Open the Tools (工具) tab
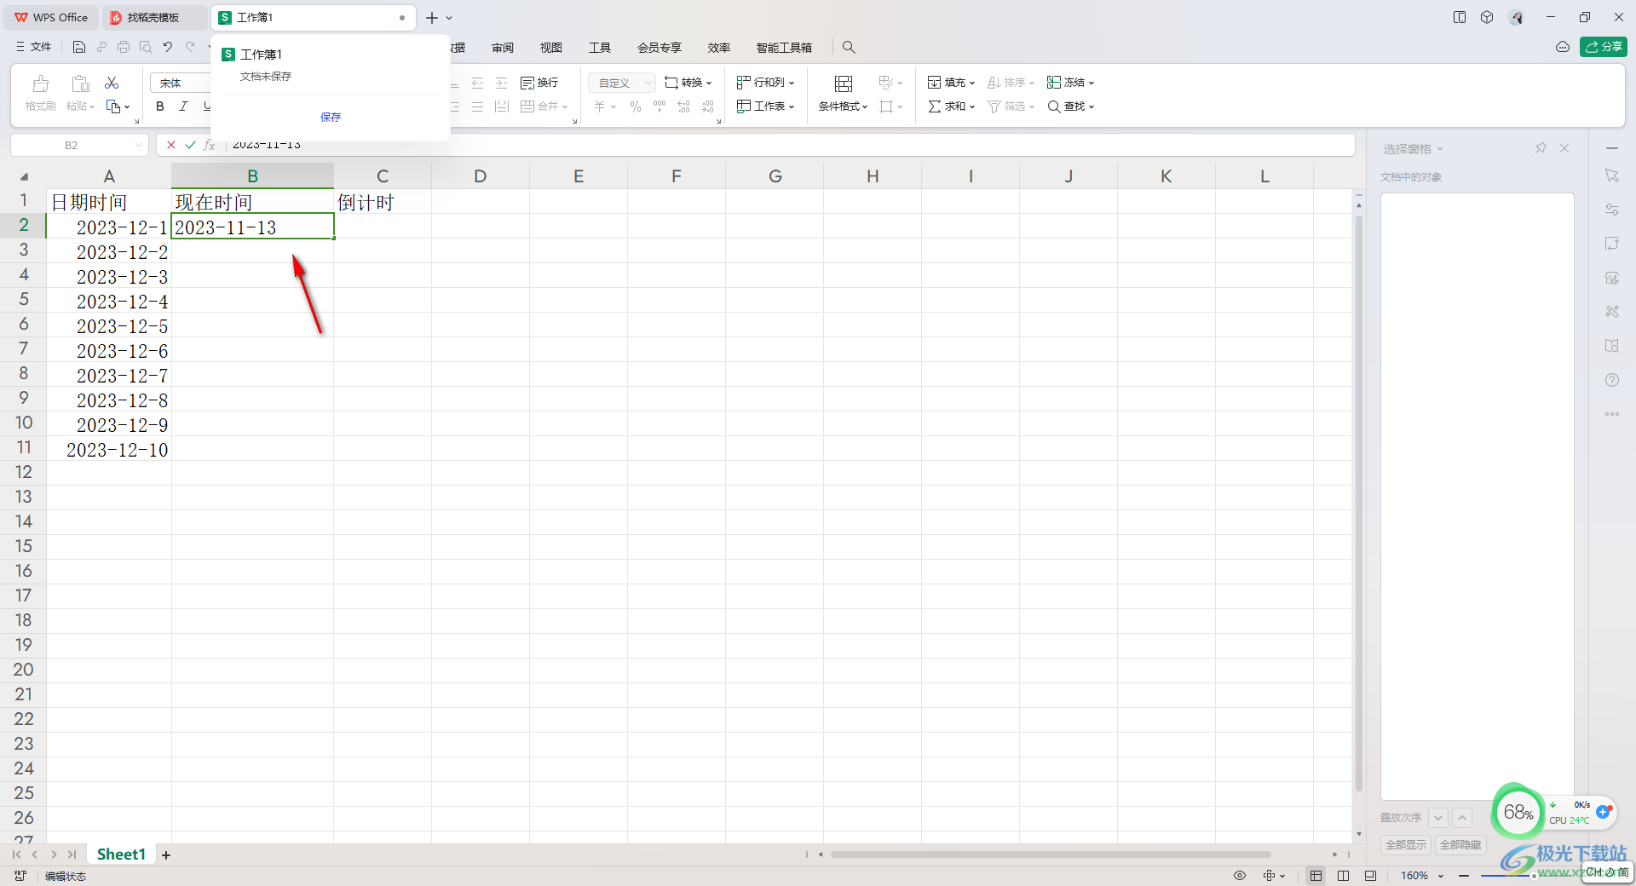This screenshot has width=1636, height=886. (x=600, y=48)
